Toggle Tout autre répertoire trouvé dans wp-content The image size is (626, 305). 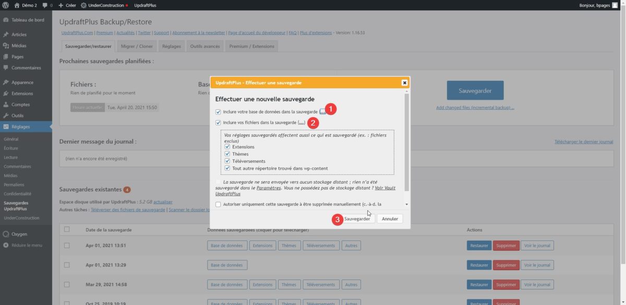point(227,168)
